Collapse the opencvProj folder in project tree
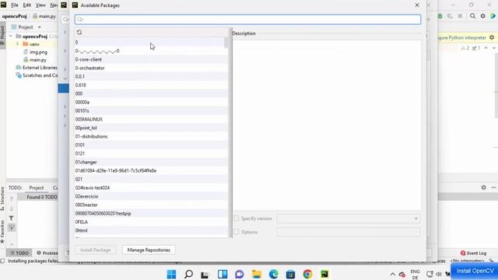The height and width of the screenshot is (280, 498). [11, 37]
